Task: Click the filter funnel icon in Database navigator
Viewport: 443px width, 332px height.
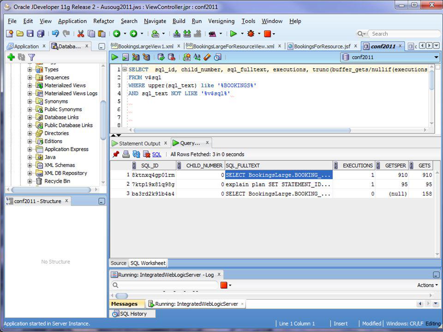Action: pyautogui.click(x=31, y=57)
